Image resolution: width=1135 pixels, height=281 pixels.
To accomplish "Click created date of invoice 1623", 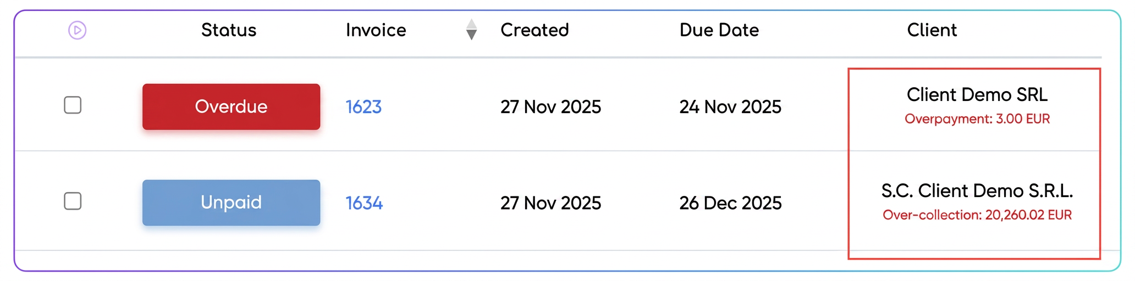I will tap(550, 107).
